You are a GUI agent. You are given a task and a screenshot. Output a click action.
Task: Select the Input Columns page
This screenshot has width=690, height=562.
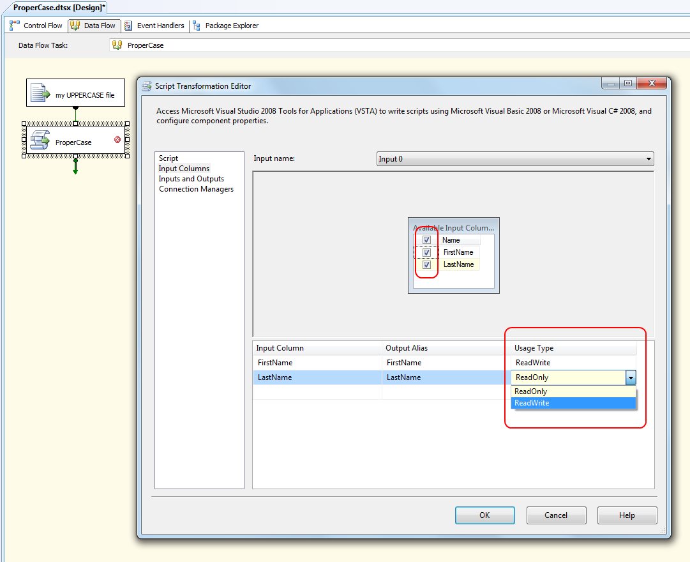coord(184,168)
